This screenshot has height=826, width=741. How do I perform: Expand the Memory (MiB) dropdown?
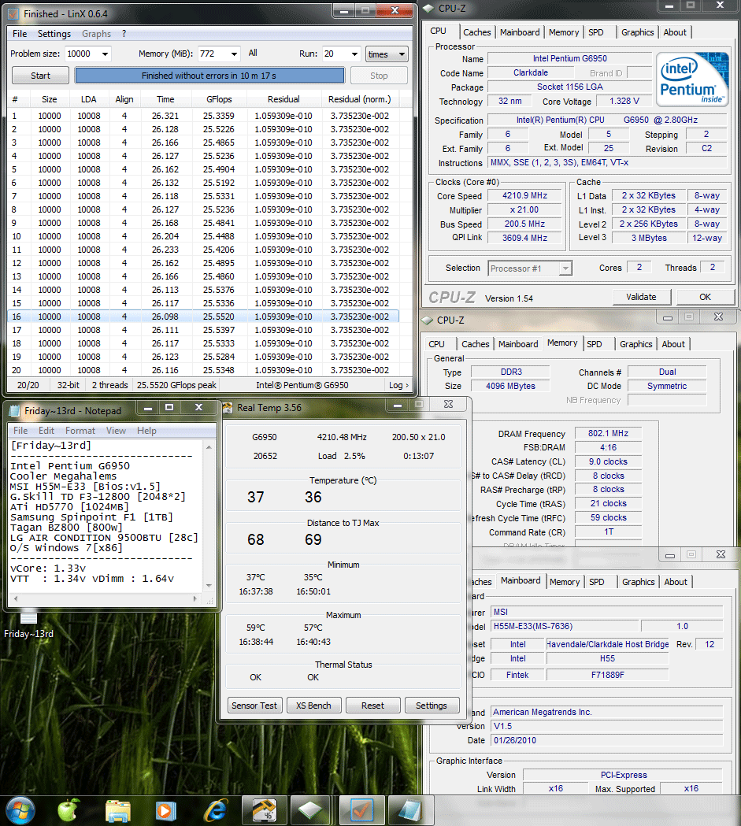point(234,54)
